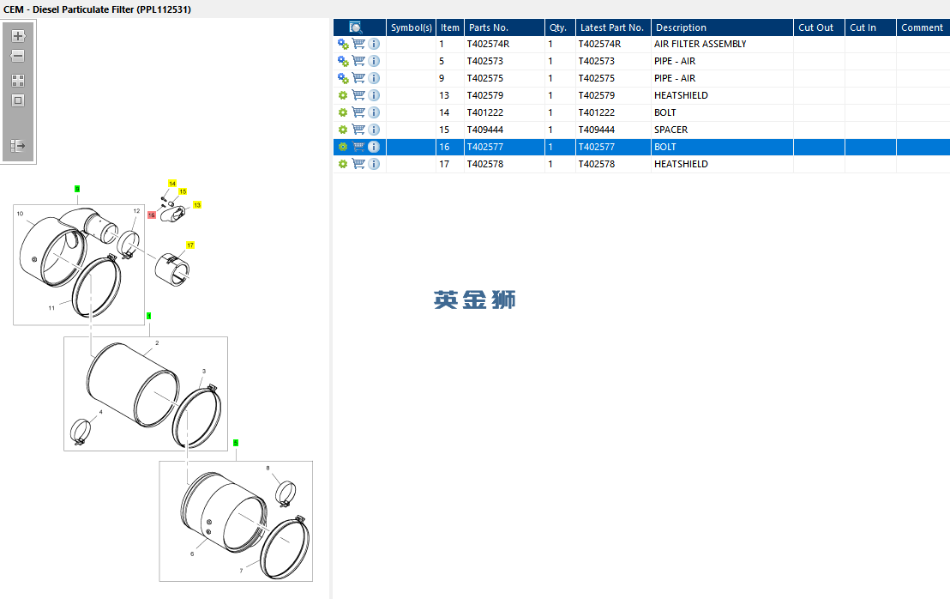Click yellow callout 17 on diagram
Image resolution: width=950 pixels, height=599 pixels.
click(x=190, y=245)
